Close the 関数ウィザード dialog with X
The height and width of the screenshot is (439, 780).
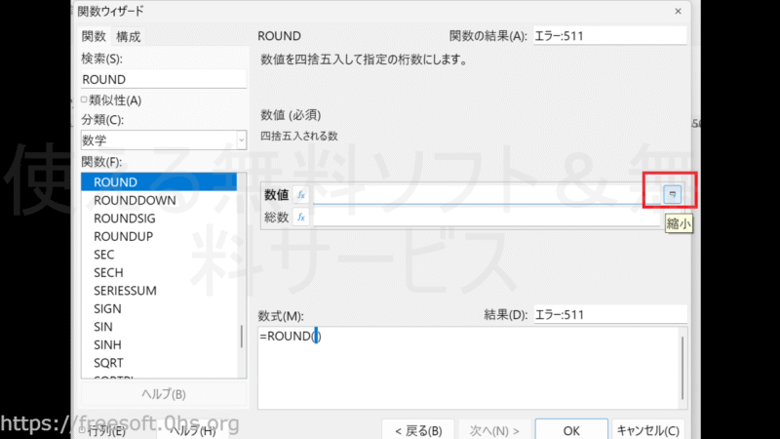(x=677, y=11)
